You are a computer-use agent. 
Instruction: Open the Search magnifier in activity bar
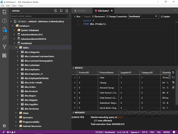(x=4, y=38)
